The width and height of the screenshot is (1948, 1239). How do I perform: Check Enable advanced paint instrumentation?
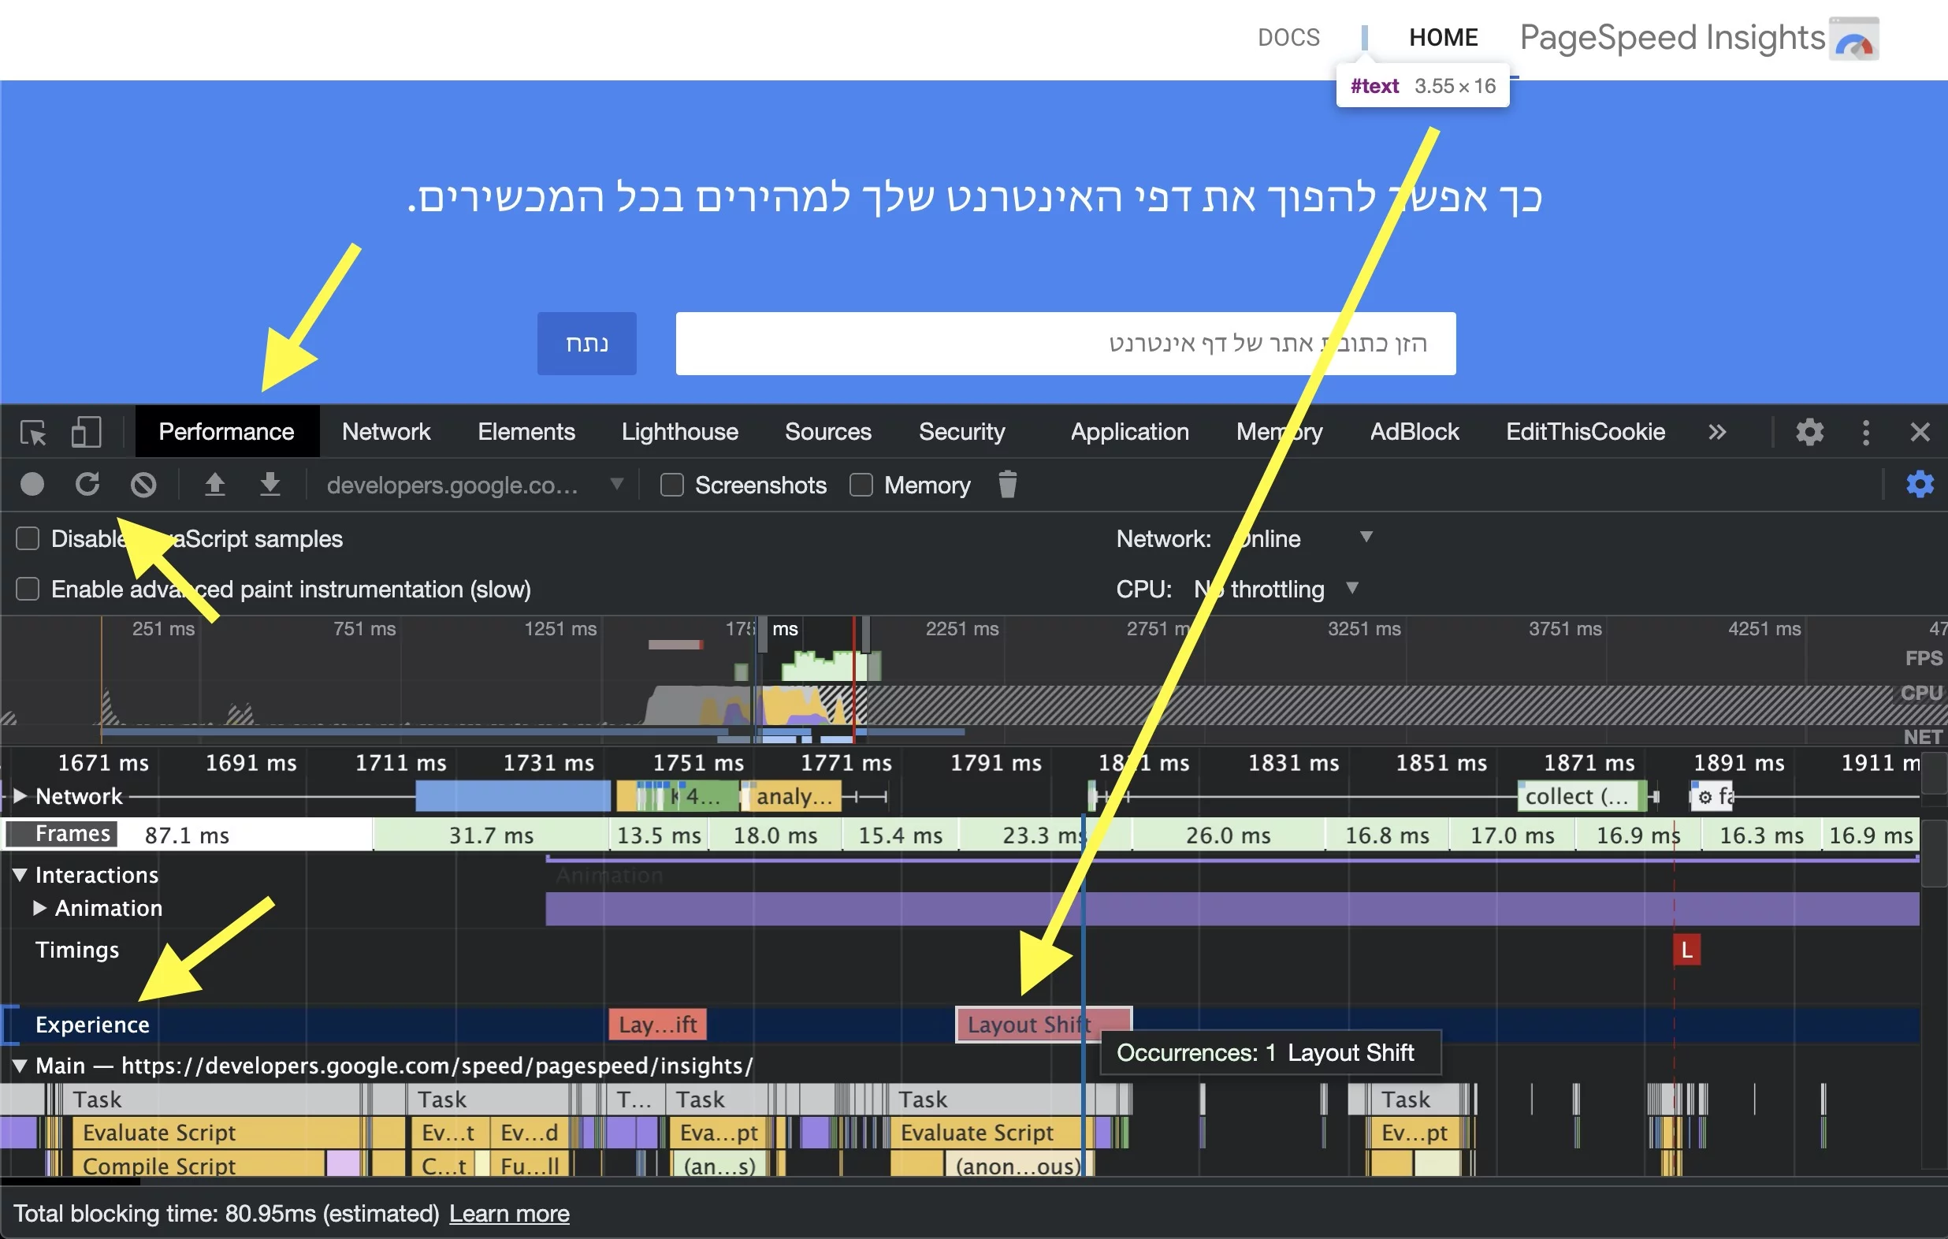point(28,589)
